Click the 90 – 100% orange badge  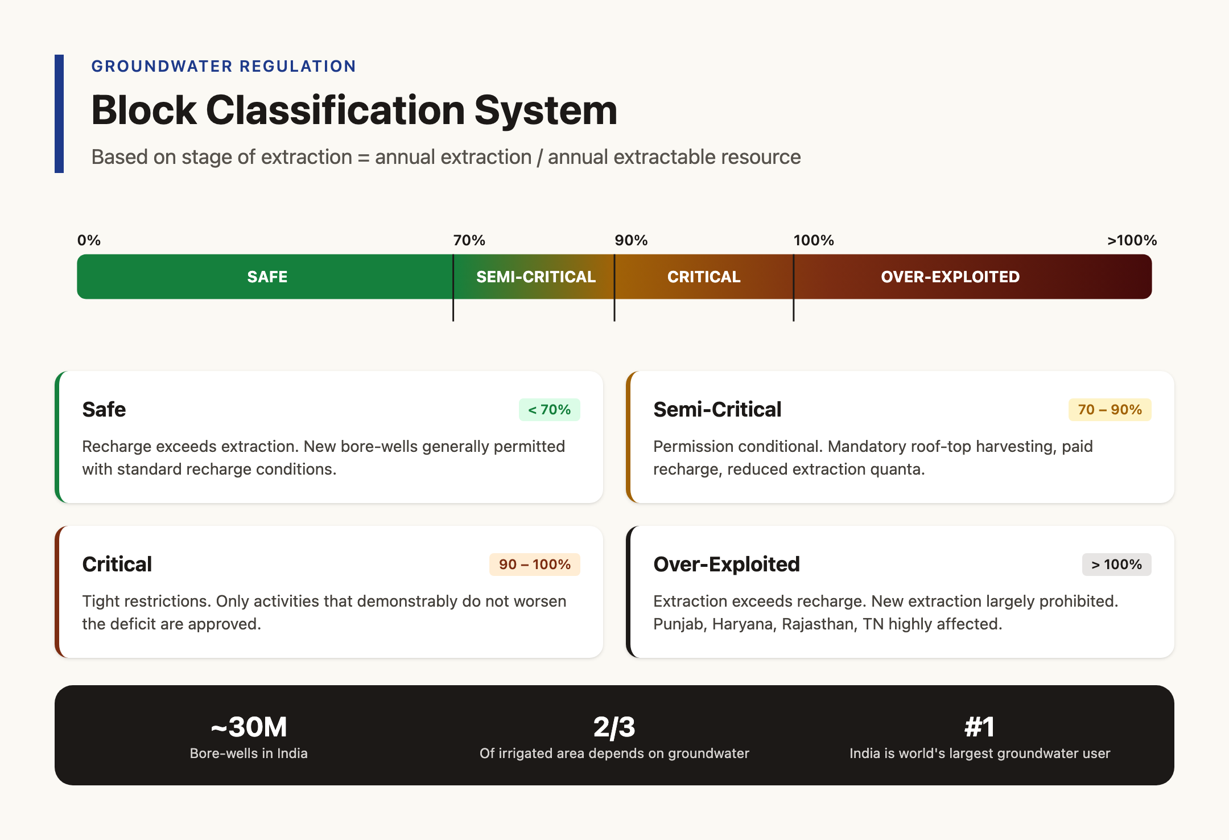point(534,565)
